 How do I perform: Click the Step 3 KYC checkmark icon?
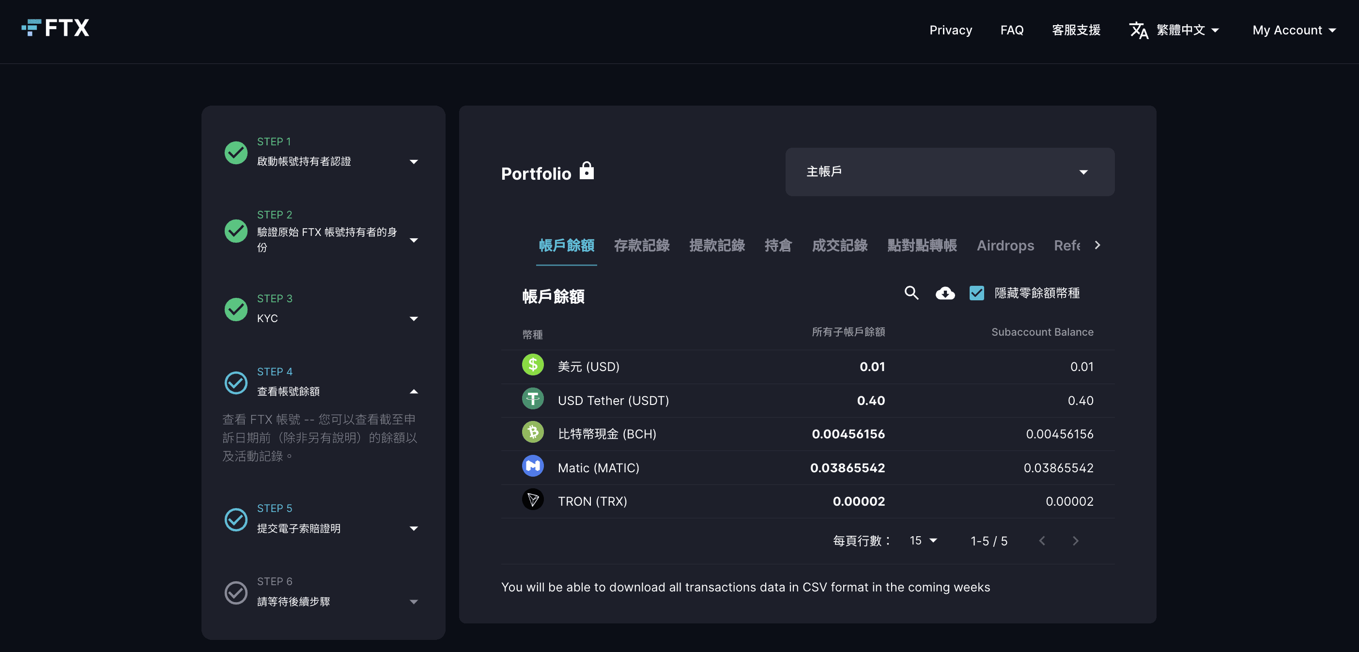pos(236,310)
